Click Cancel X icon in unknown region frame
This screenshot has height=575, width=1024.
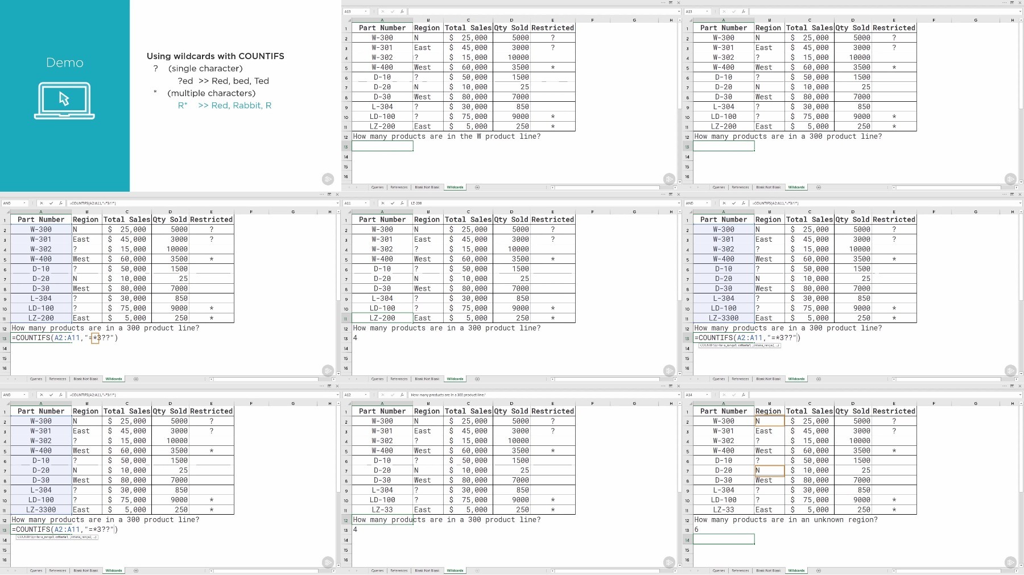point(724,395)
